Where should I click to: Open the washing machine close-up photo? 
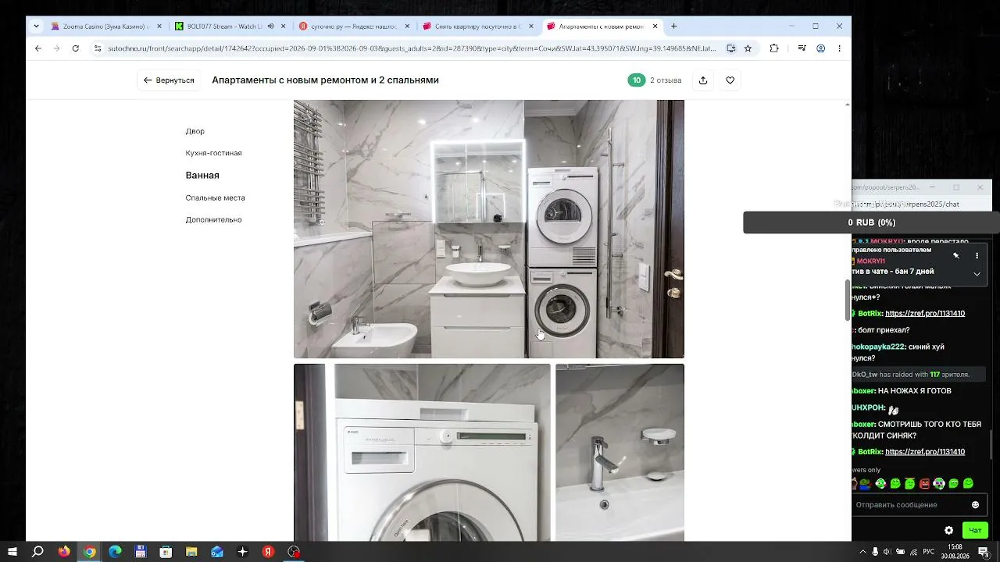tap(422, 453)
